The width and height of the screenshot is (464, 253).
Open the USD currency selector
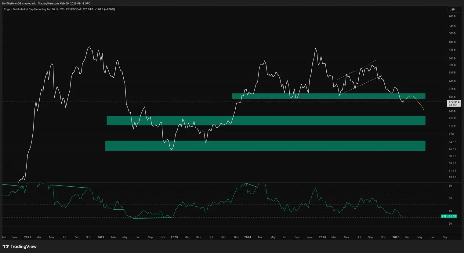[452, 9]
